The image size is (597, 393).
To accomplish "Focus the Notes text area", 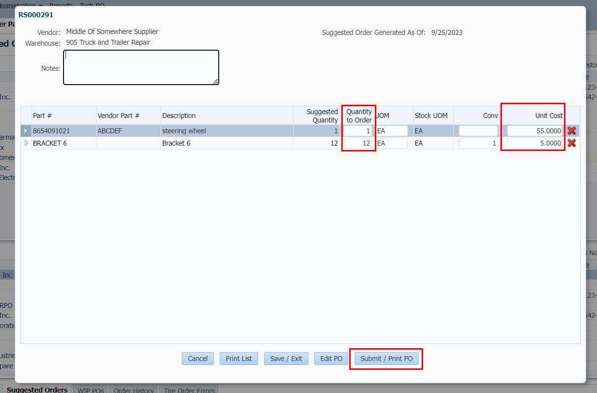I will tap(141, 67).
